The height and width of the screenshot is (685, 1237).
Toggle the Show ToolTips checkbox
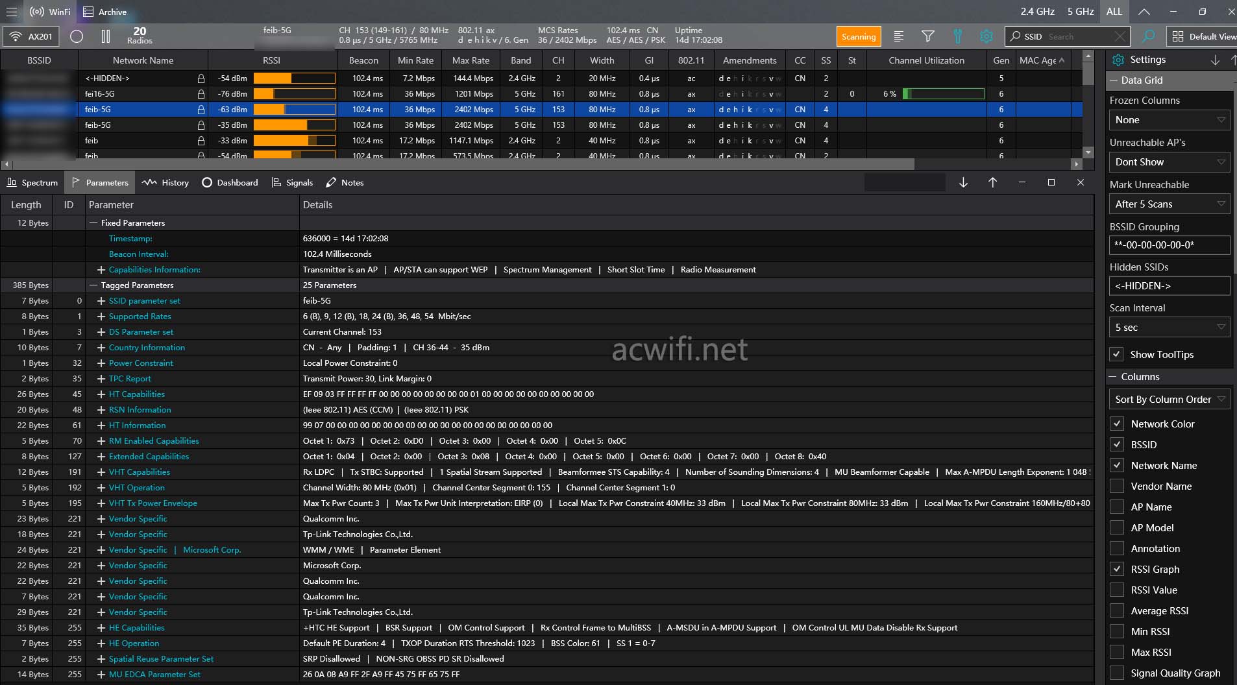pos(1116,354)
